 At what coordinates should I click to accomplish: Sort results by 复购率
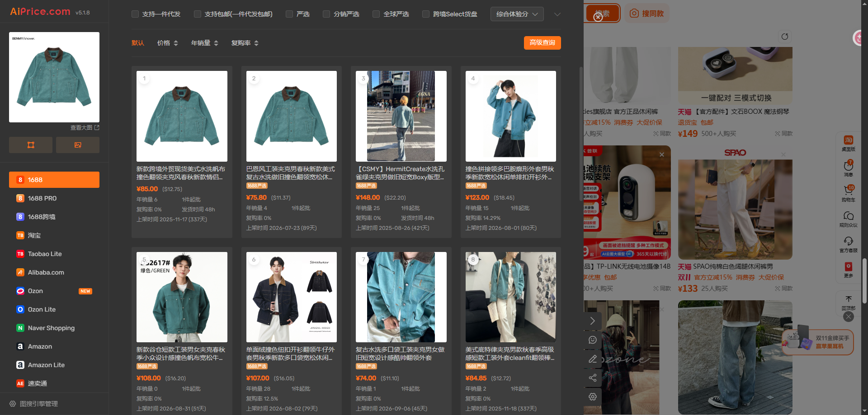coord(245,43)
